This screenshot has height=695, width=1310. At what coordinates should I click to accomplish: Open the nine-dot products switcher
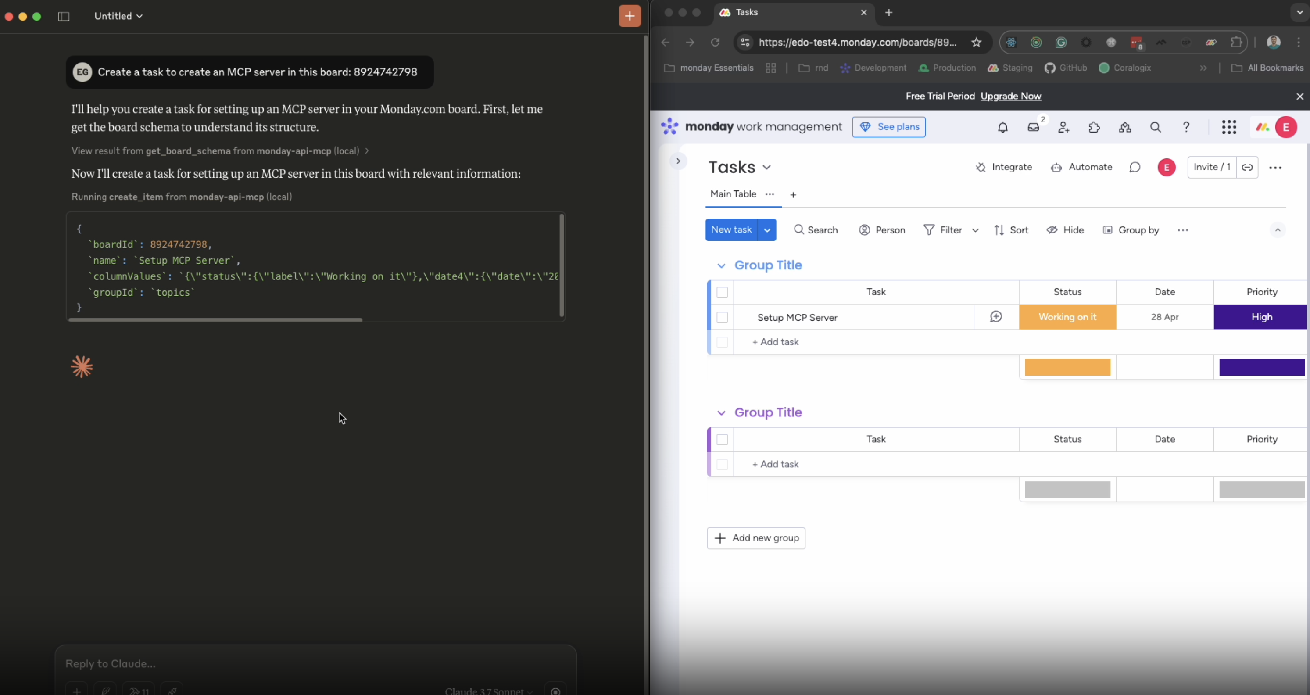1229,127
